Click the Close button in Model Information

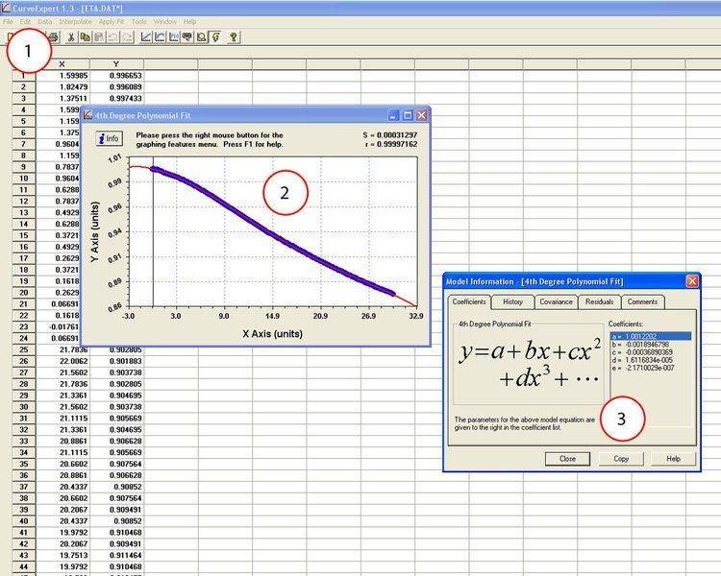point(568,459)
